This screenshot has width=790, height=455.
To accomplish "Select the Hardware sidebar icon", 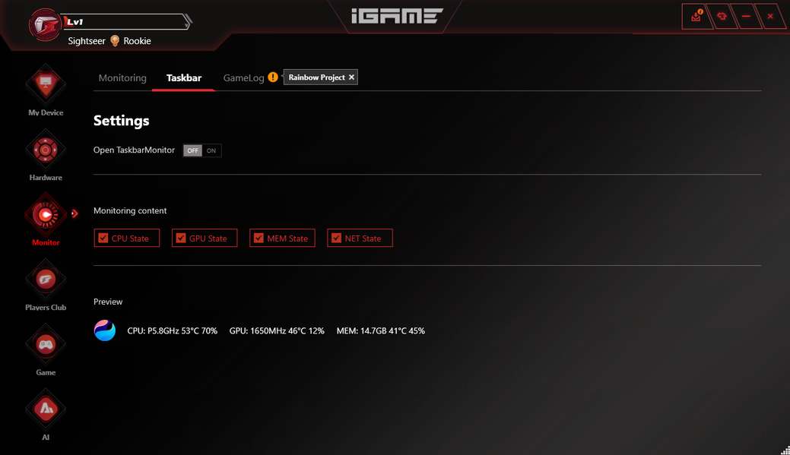I will coord(46,150).
